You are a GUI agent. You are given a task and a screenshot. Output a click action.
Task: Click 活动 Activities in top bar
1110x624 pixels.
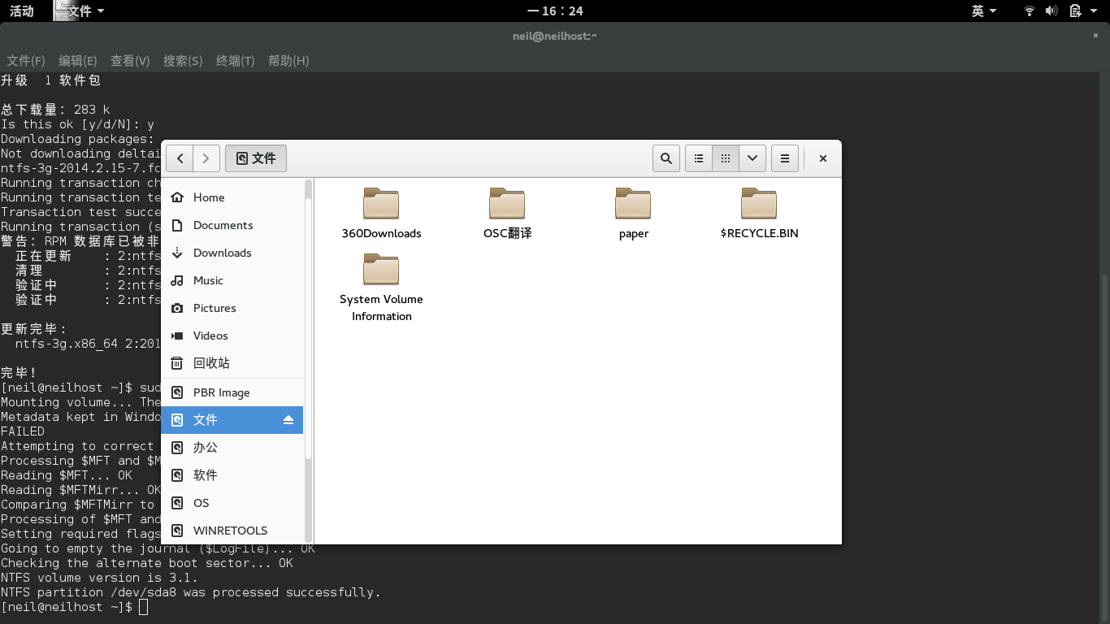(22, 11)
